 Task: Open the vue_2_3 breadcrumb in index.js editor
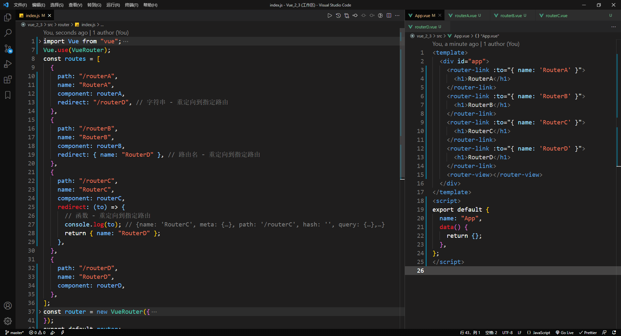(x=35, y=25)
